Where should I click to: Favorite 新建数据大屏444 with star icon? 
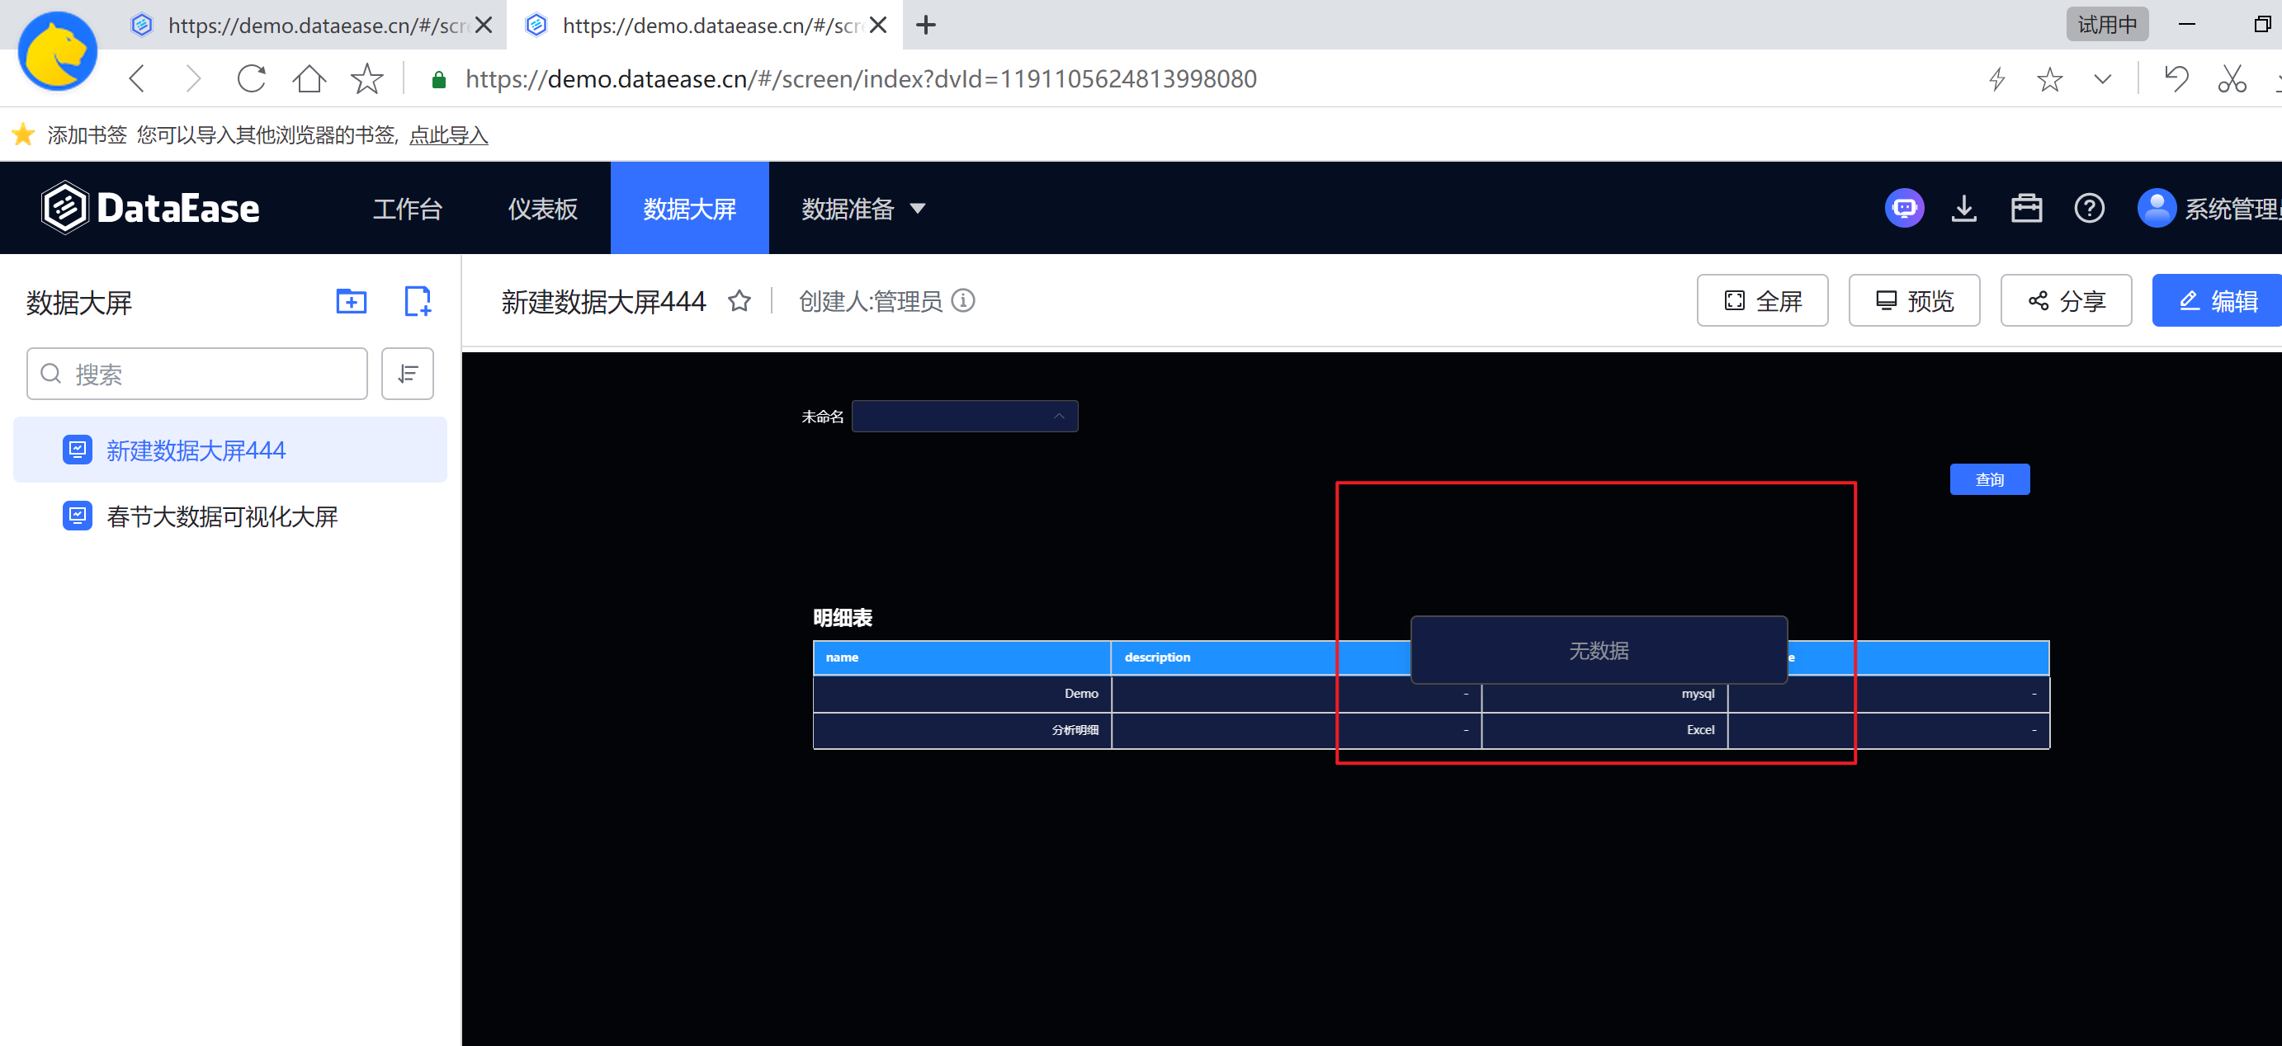click(x=739, y=301)
